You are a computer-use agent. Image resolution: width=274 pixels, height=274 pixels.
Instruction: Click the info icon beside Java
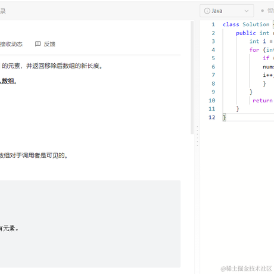point(207,11)
